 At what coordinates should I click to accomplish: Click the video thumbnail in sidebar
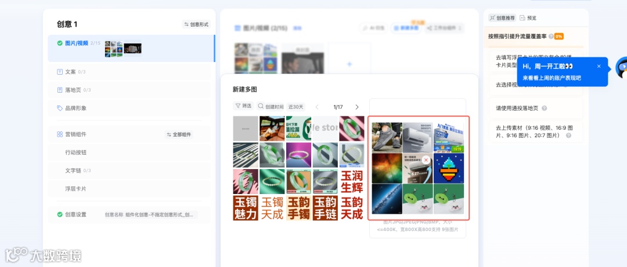133,48
